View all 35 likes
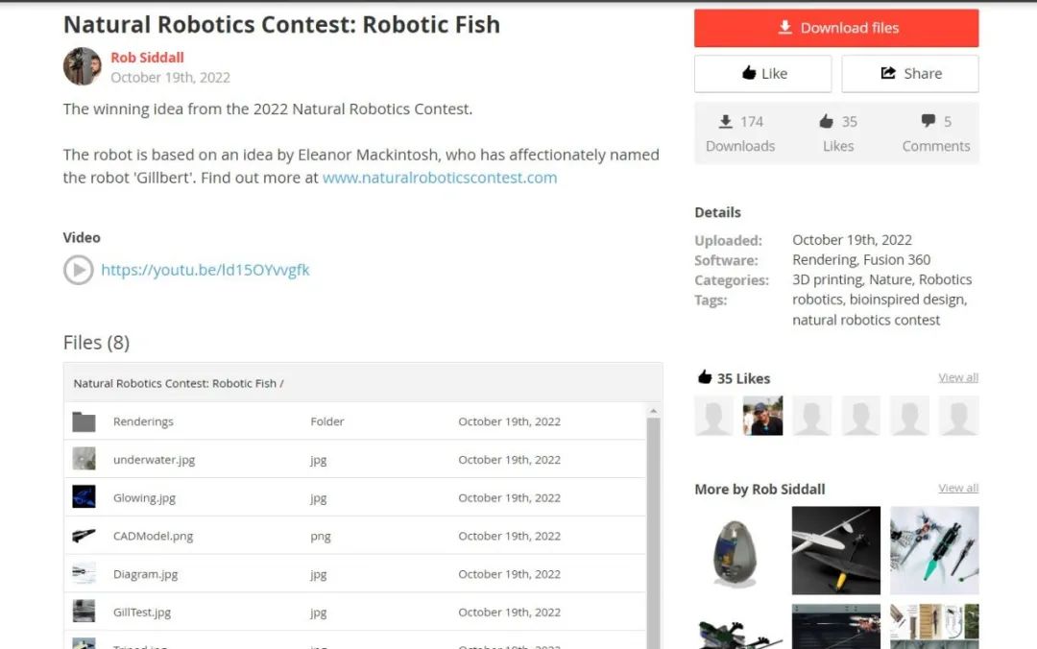This screenshot has height=649, width=1037. pos(957,377)
